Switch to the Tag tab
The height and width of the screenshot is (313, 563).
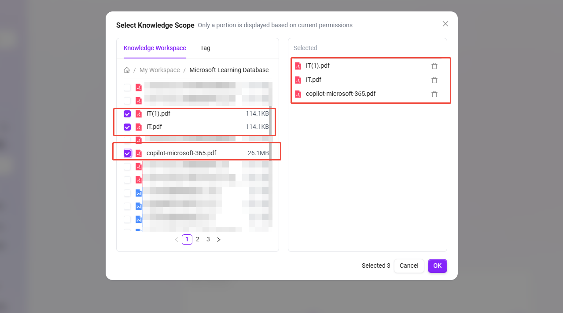coord(205,48)
